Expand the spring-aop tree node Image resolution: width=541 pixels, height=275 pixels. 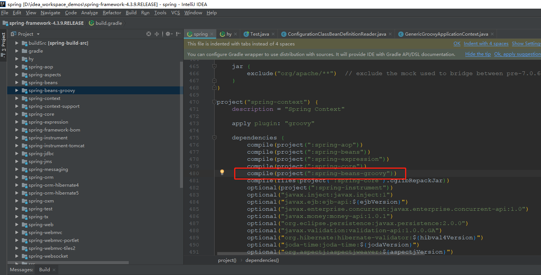click(17, 67)
